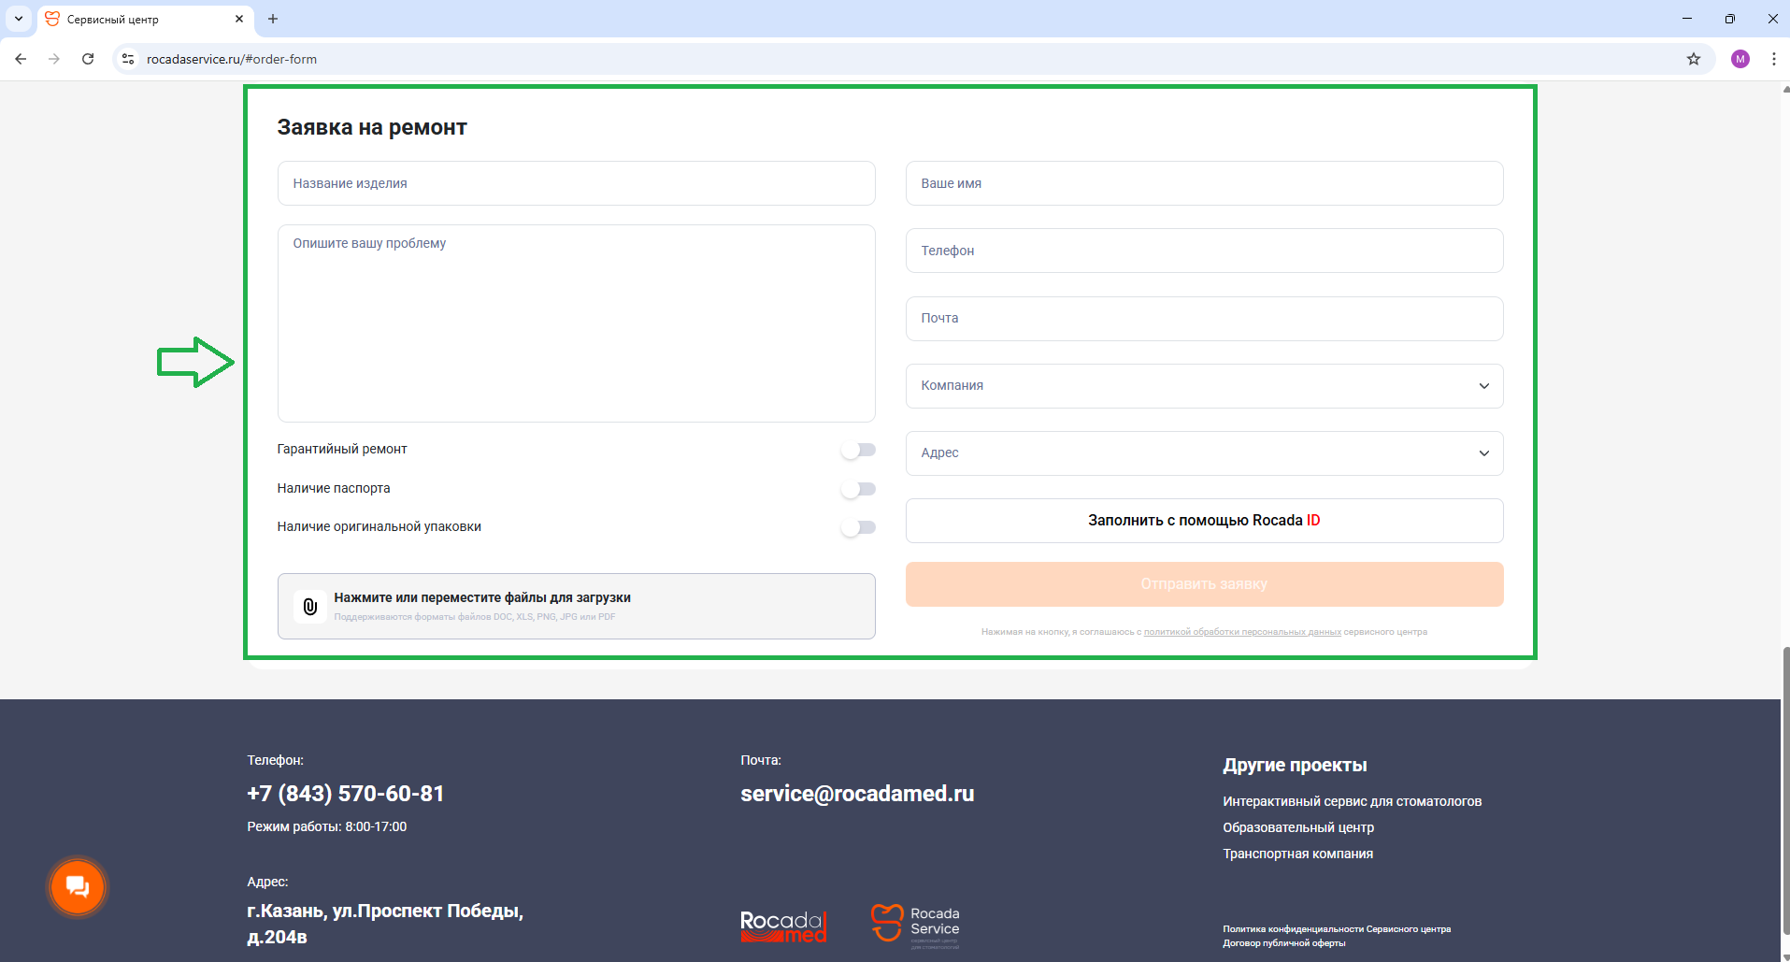Screen dimensions: 1790x962
Task: Click Заполнить с помощью Rocada ID button
Action: (x=1204, y=521)
